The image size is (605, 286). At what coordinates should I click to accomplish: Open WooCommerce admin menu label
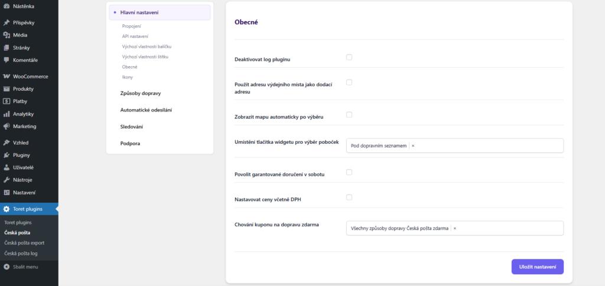tap(31, 77)
